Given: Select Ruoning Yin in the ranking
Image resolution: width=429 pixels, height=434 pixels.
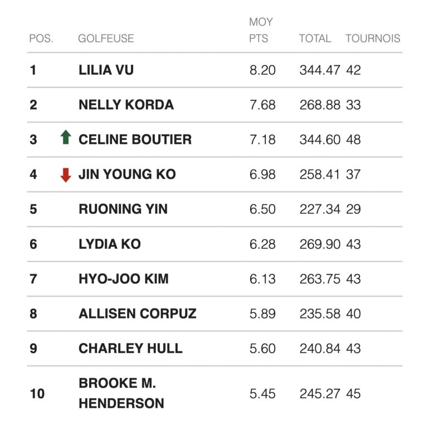Looking at the screenshot, I should (x=123, y=209).
